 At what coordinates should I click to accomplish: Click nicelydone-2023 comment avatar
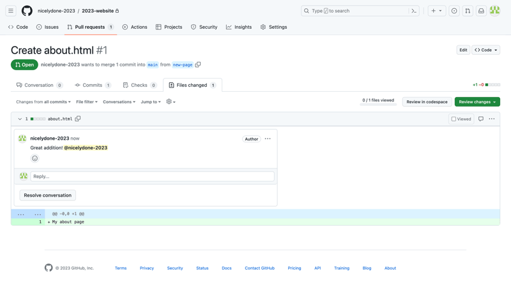coord(22,138)
